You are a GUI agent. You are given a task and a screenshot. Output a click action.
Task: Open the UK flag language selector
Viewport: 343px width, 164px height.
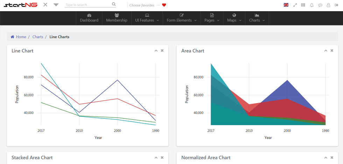[x=286, y=5]
